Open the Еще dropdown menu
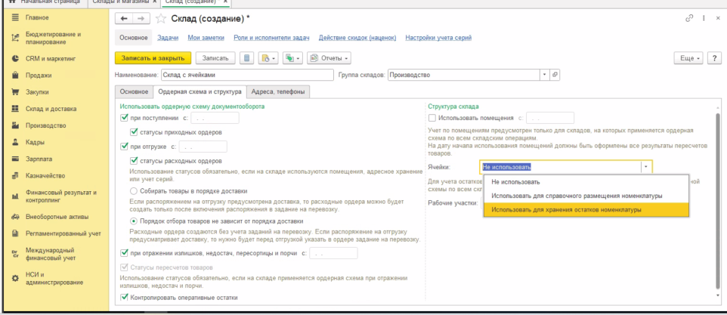The width and height of the screenshot is (727, 315). click(x=693, y=57)
